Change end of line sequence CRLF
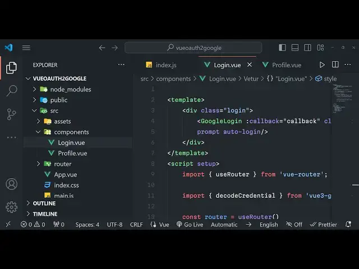Screen dimensions: 359x269 [136, 225]
